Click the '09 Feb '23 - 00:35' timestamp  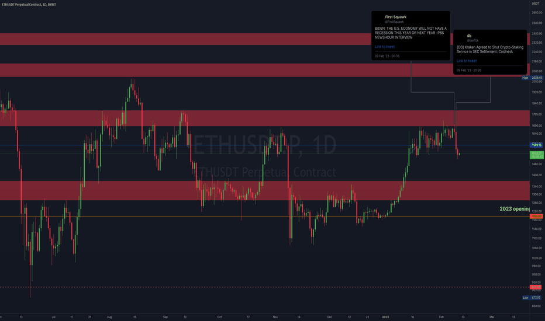387,56
